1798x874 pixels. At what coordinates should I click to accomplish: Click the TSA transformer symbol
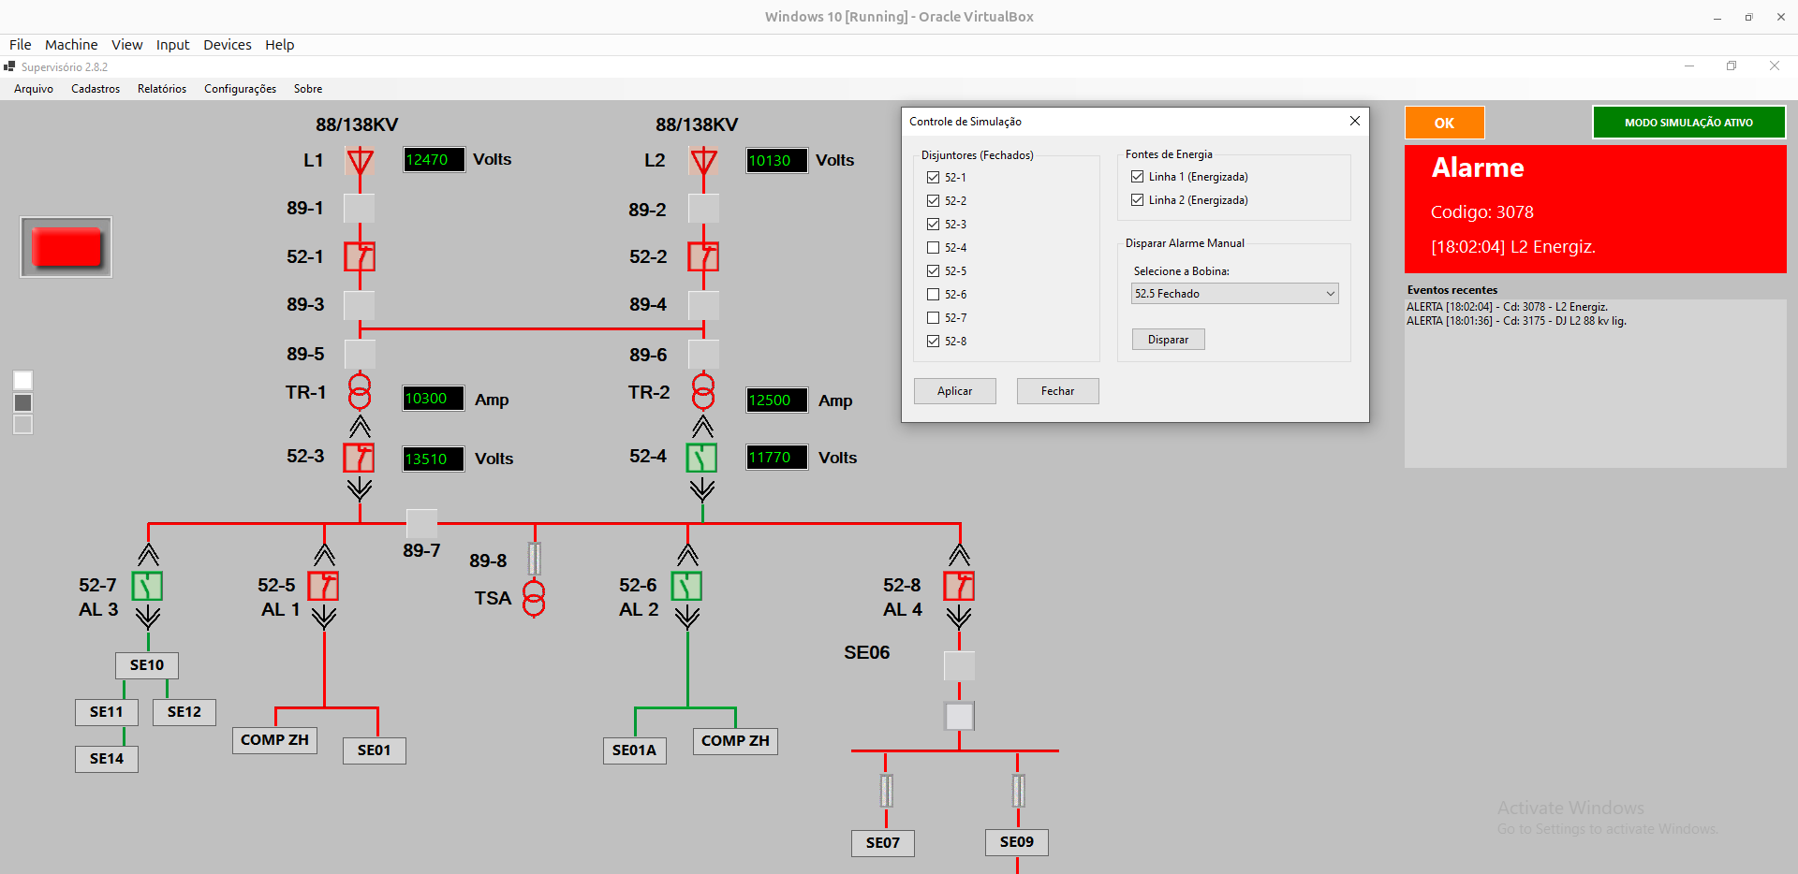(x=534, y=598)
